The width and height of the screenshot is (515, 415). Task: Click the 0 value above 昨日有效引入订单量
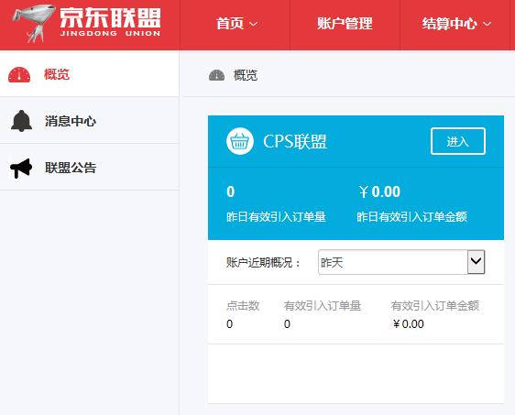[231, 191]
